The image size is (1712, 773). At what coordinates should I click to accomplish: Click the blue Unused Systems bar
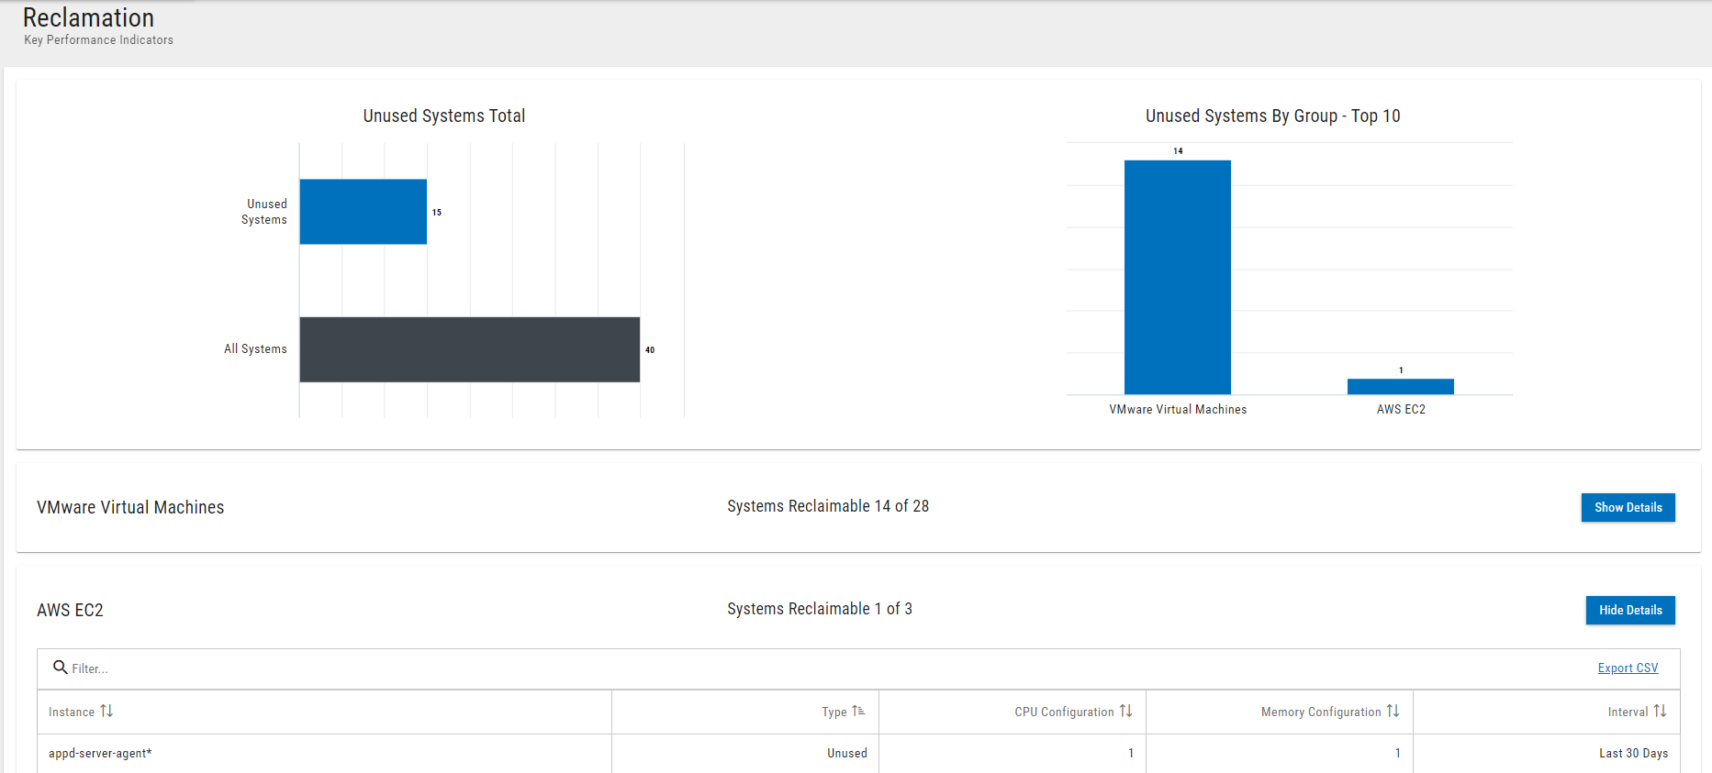(x=364, y=212)
